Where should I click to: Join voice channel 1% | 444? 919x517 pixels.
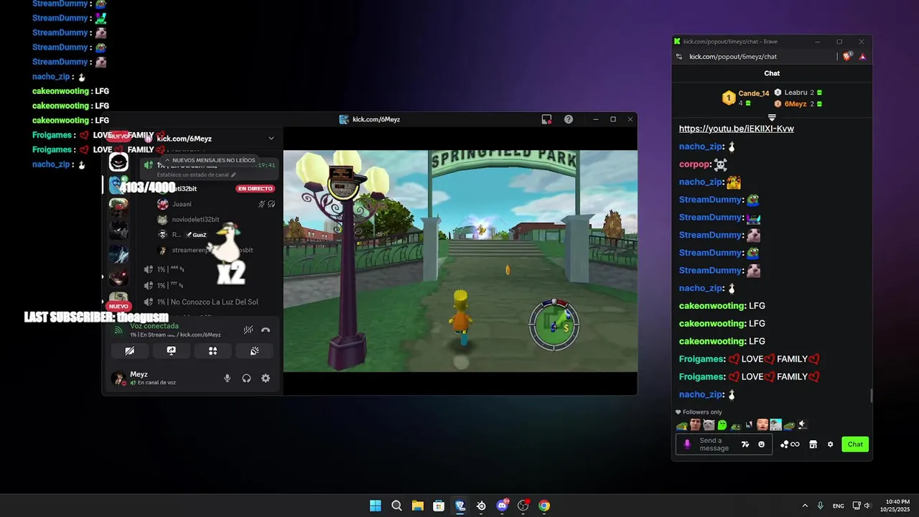(x=171, y=269)
